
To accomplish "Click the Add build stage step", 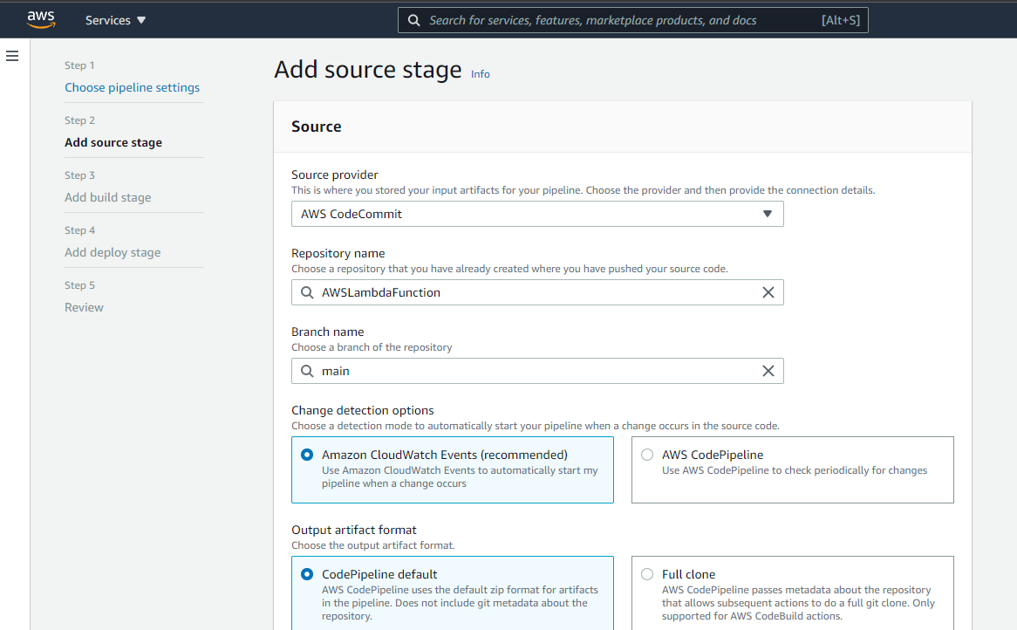I will pos(107,197).
